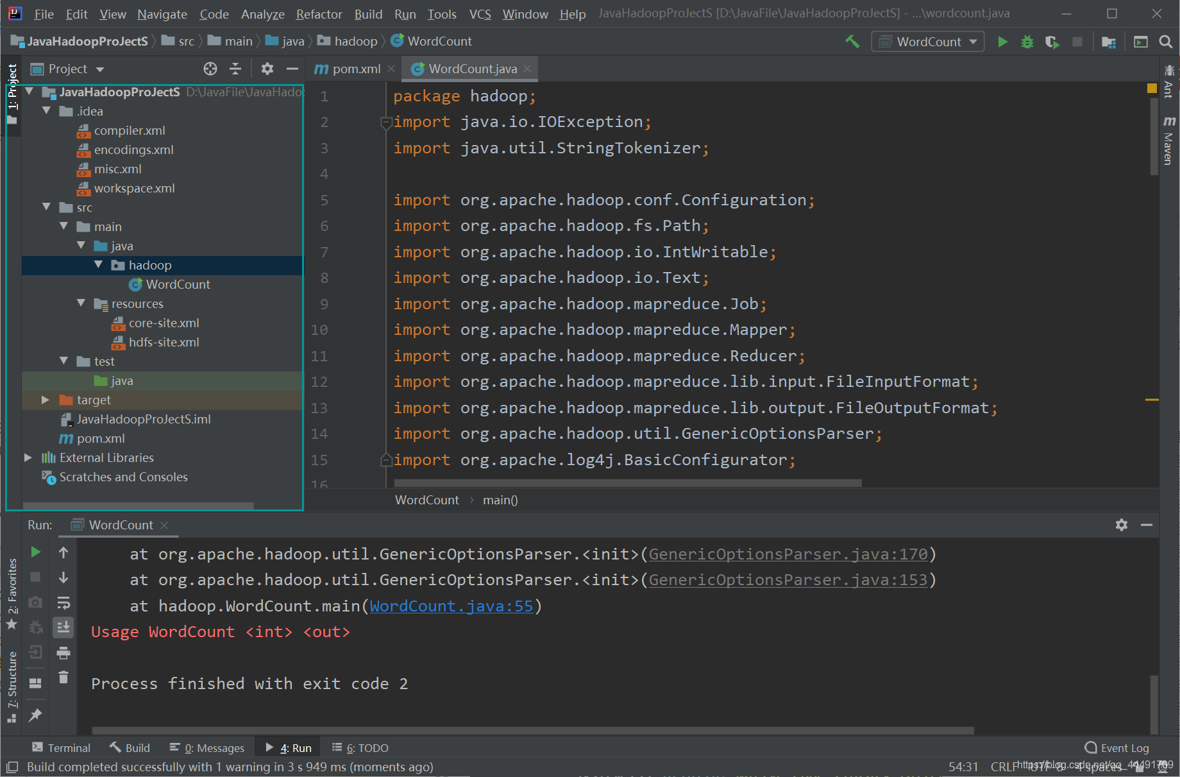Click the main() breadcrumb
Screen dimensions: 1180x777
point(500,500)
